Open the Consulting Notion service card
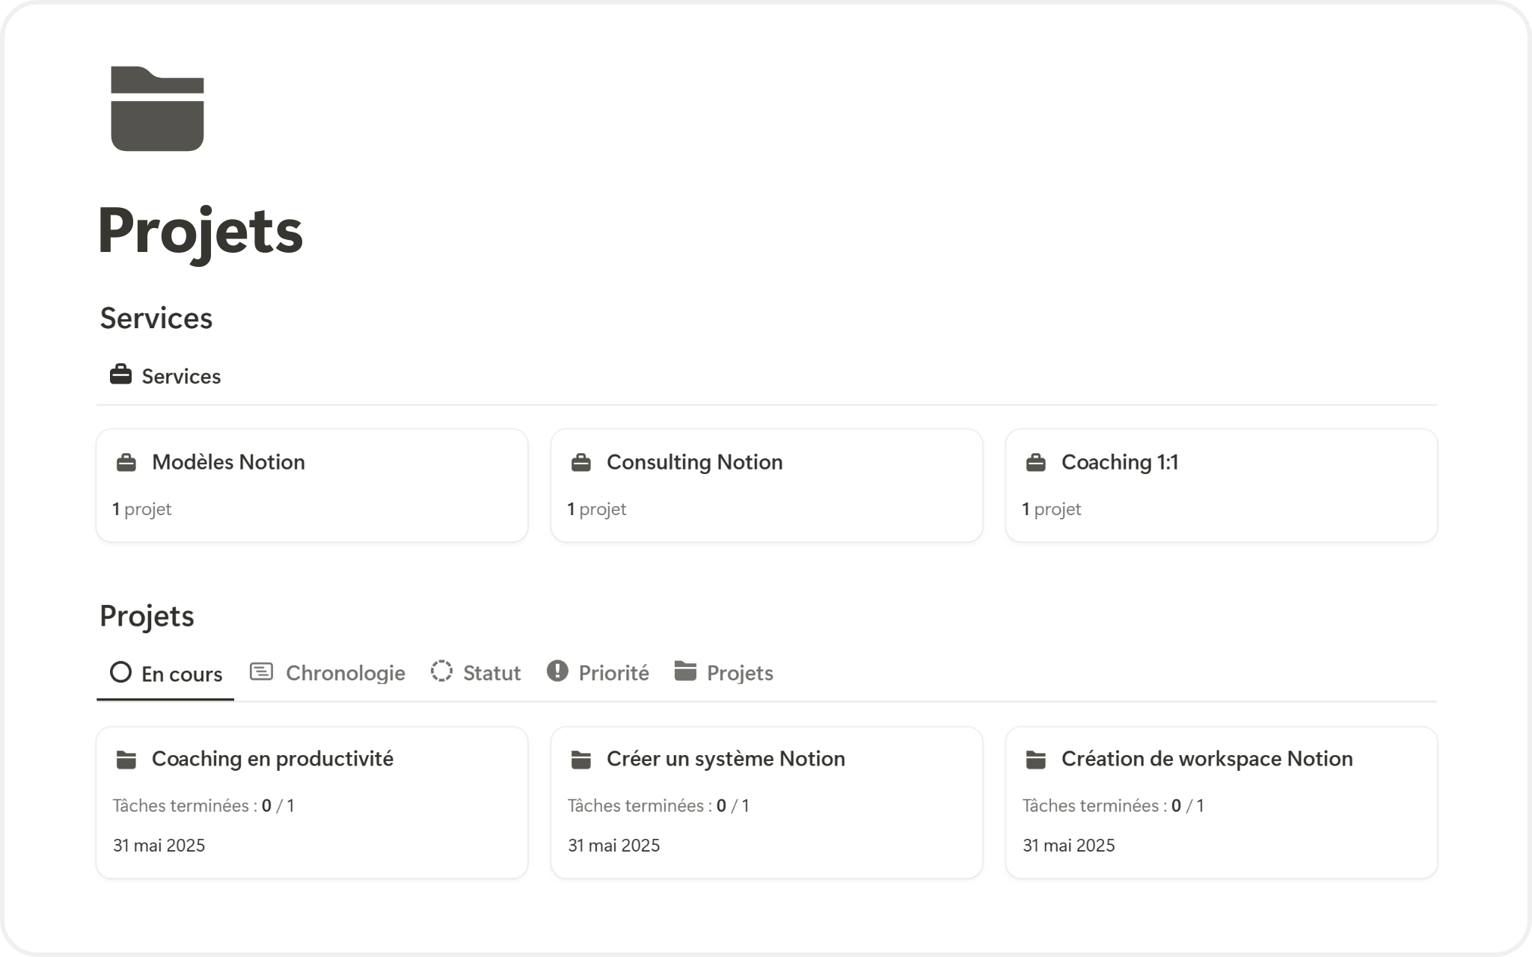 694,462
